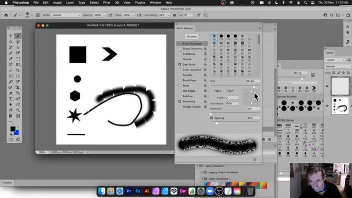The height and width of the screenshot is (198, 352).
Task: Enable Texture checkbox
Action: (x=180, y=59)
